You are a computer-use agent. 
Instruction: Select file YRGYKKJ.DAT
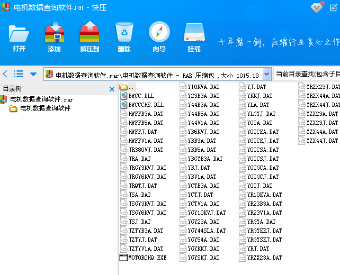click(260, 231)
